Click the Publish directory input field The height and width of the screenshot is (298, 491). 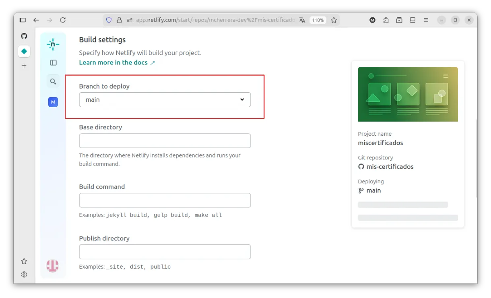point(165,252)
